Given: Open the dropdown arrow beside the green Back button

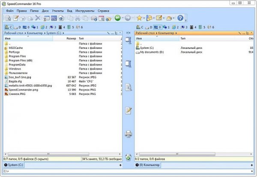Looking at the screenshot, I should point(123,18).
